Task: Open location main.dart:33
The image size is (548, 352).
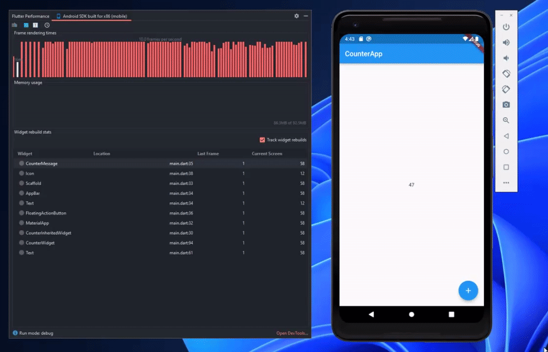Action: click(x=181, y=183)
